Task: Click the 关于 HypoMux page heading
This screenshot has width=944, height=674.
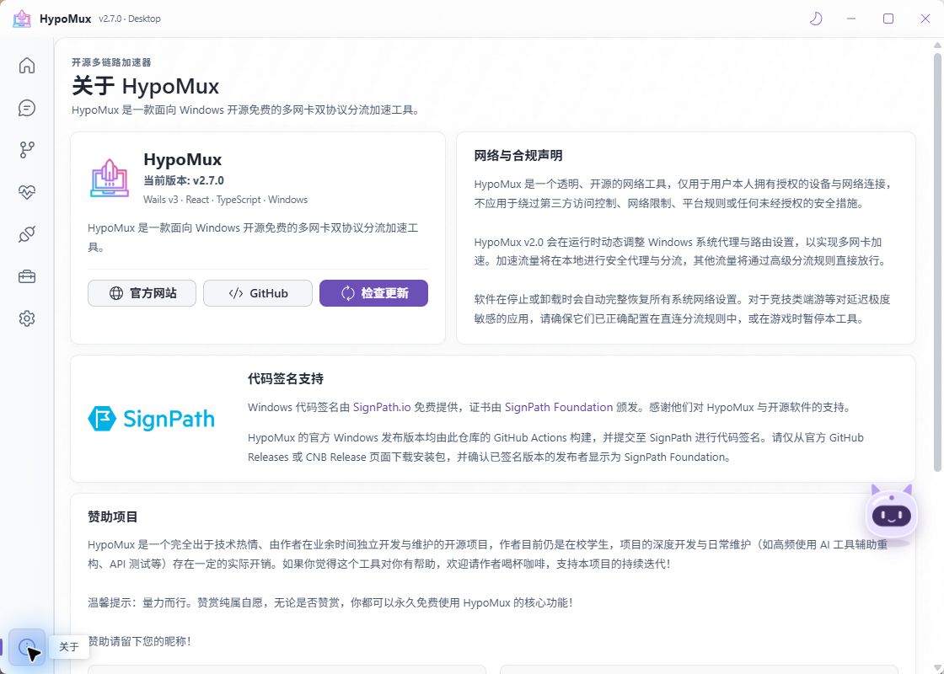Action: (x=145, y=86)
